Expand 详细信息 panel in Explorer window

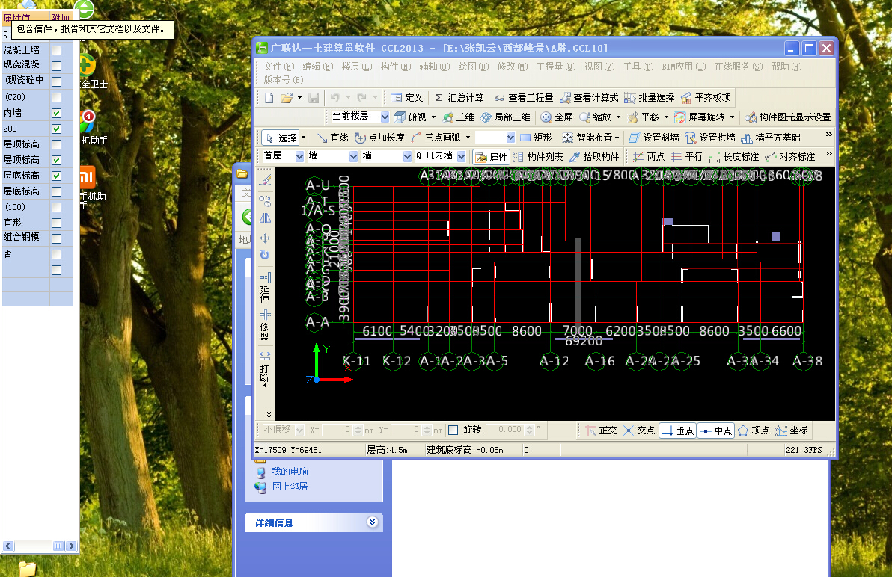click(373, 522)
